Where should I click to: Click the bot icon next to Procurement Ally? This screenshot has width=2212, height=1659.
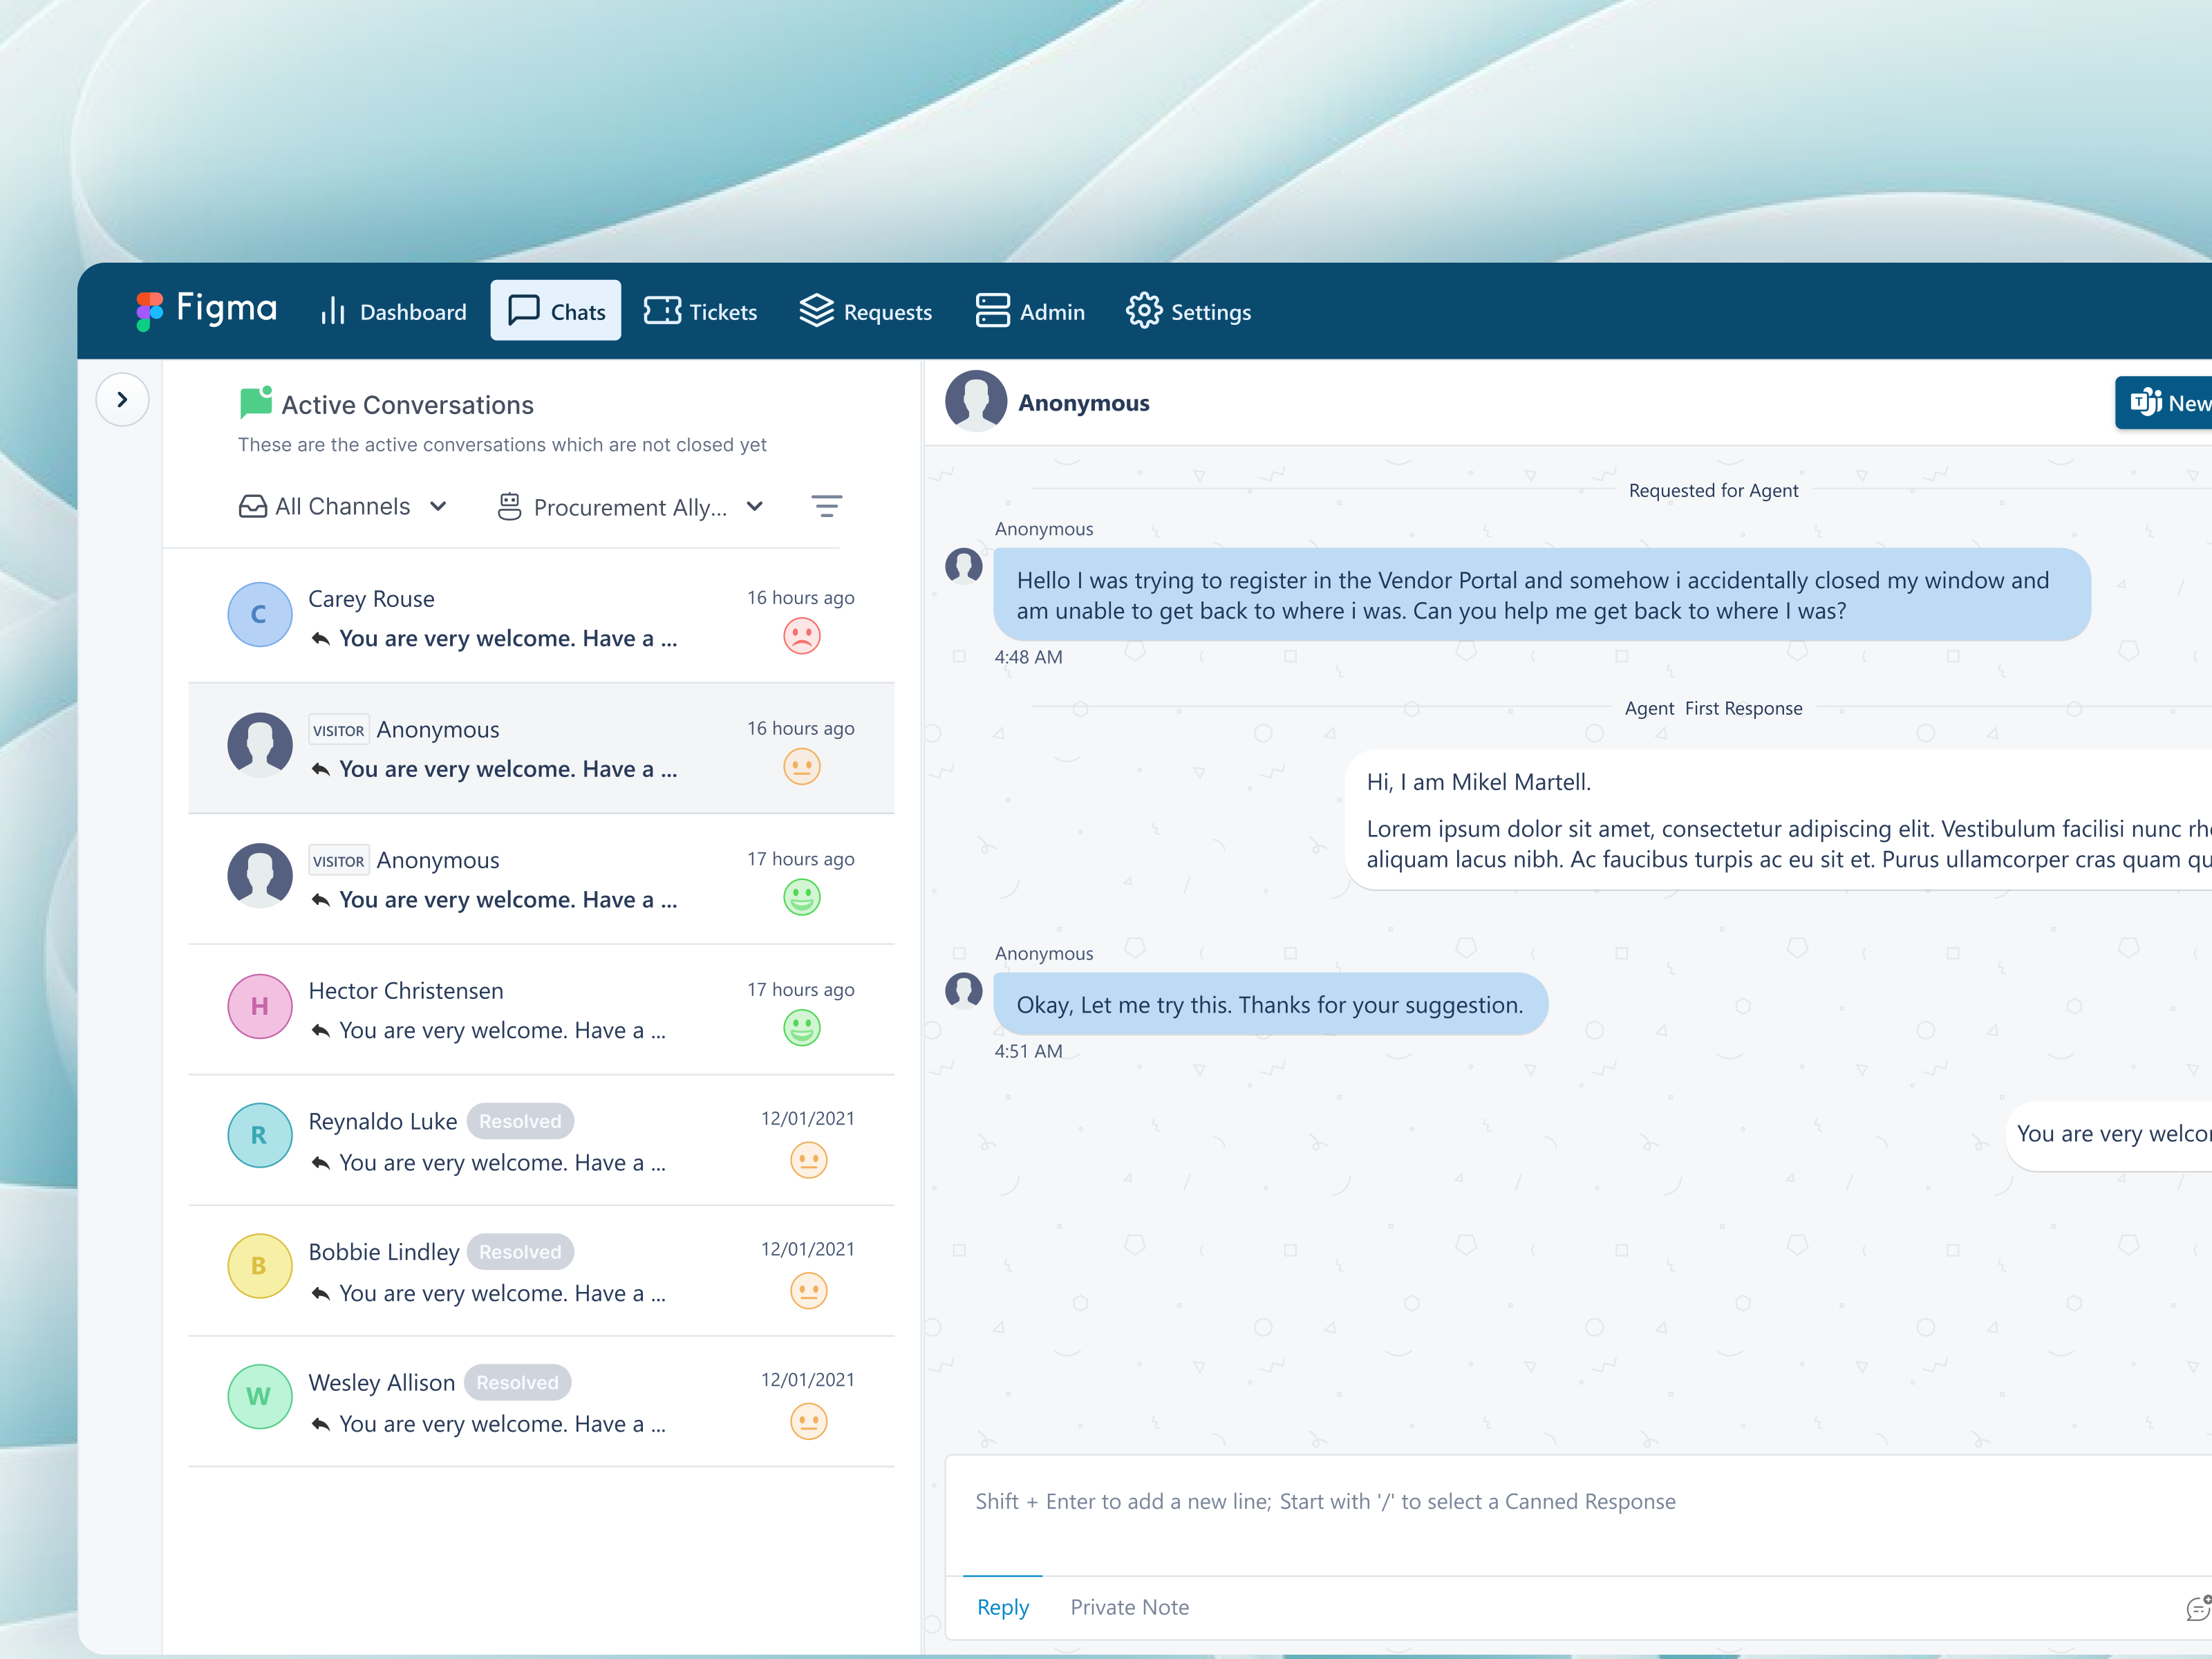click(511, 507)
